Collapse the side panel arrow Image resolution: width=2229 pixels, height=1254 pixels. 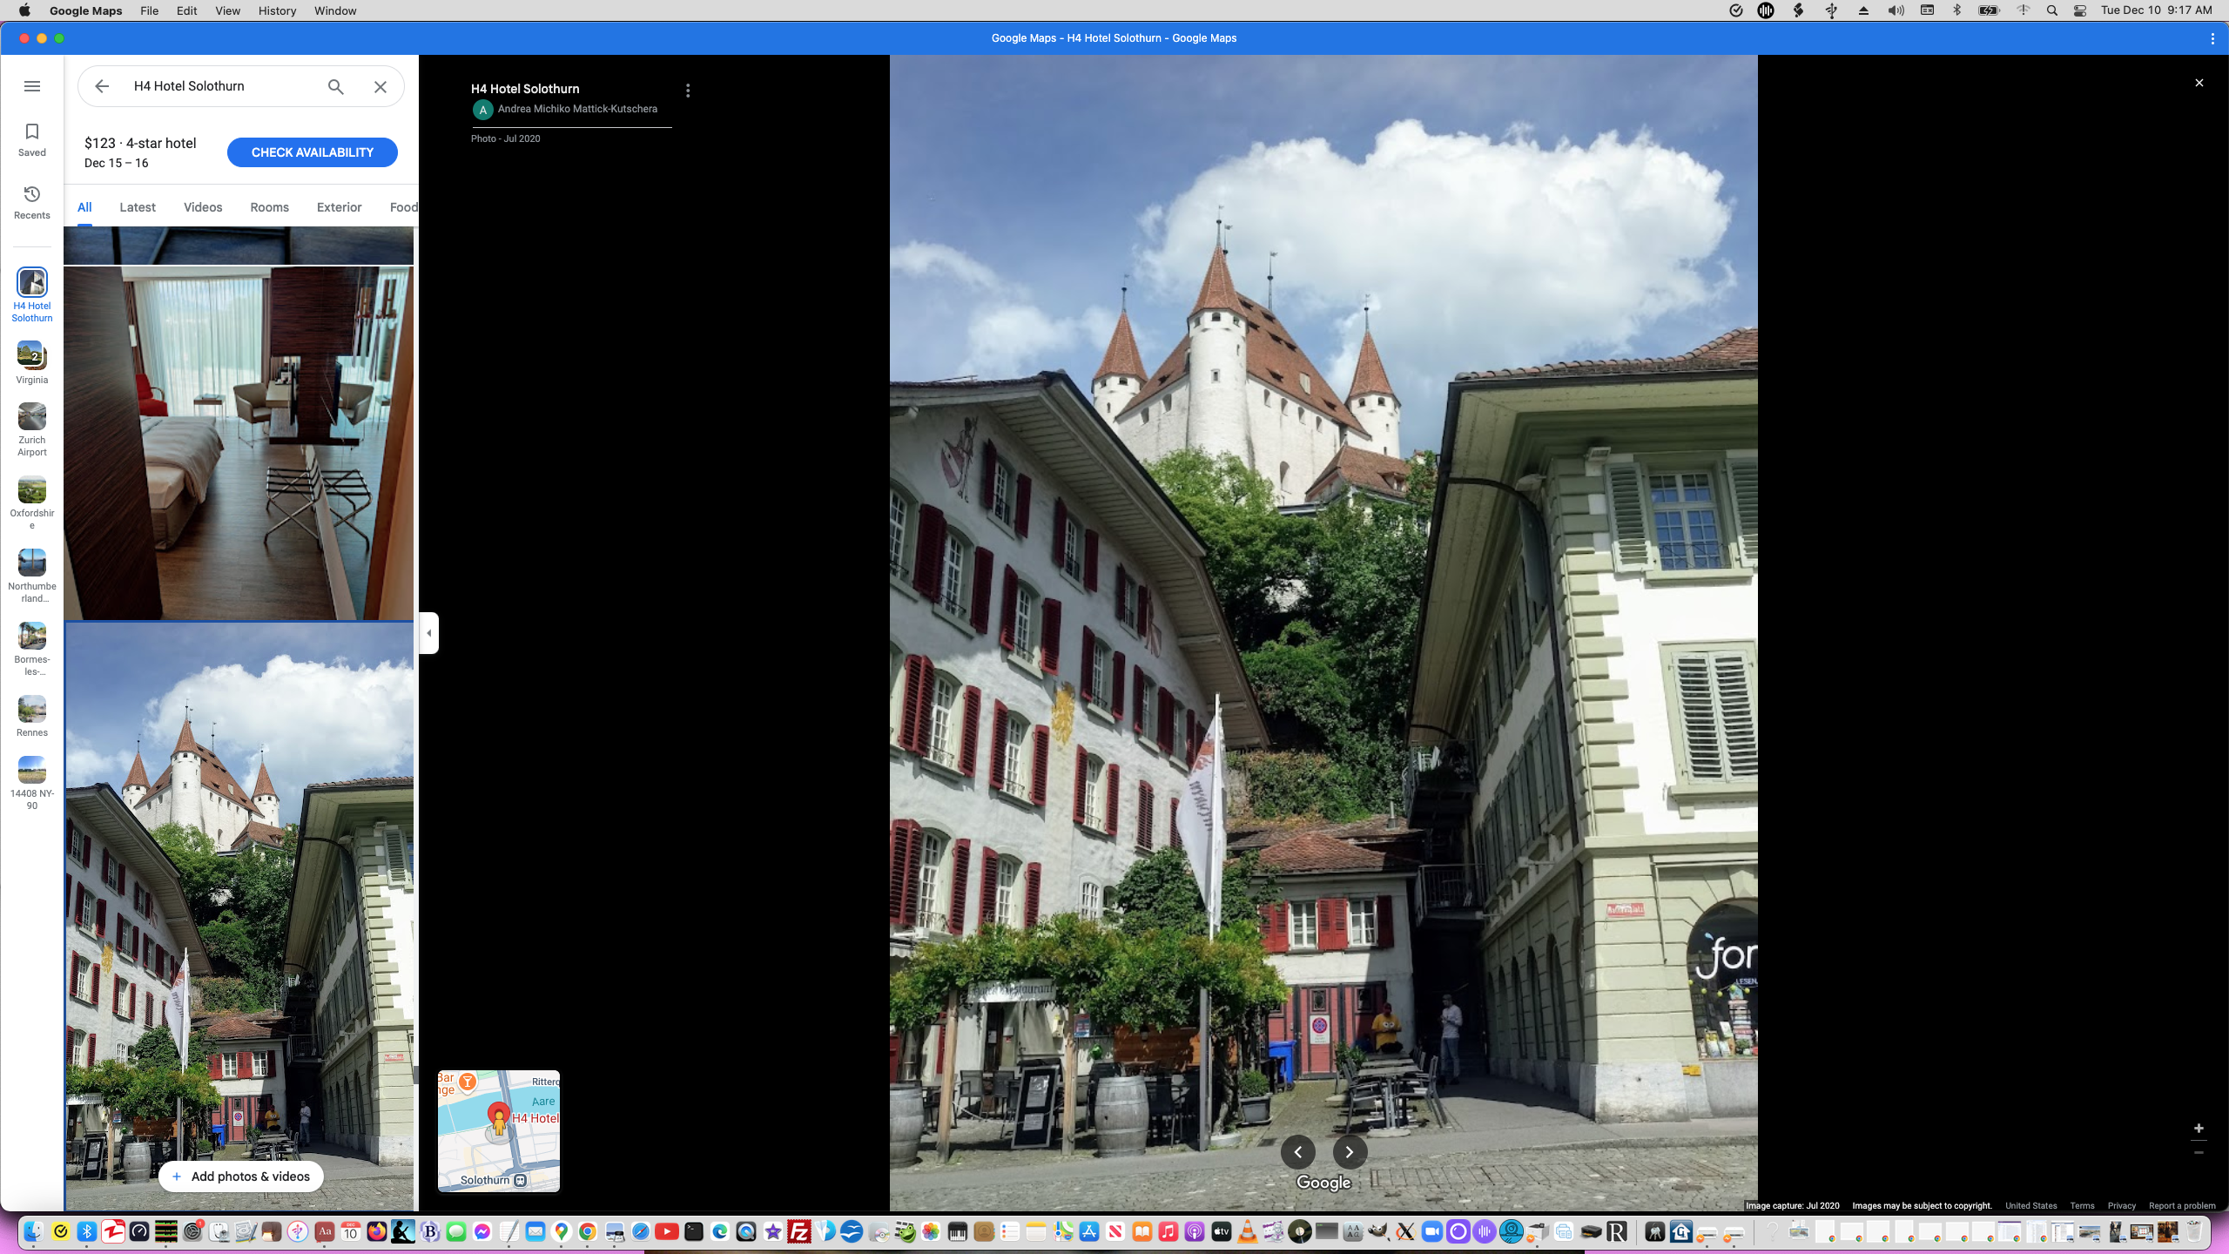click(428, 633)
